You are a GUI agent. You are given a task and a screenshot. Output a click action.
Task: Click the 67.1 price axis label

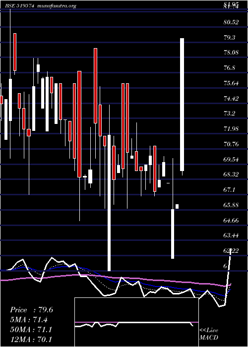coord(230,190)
